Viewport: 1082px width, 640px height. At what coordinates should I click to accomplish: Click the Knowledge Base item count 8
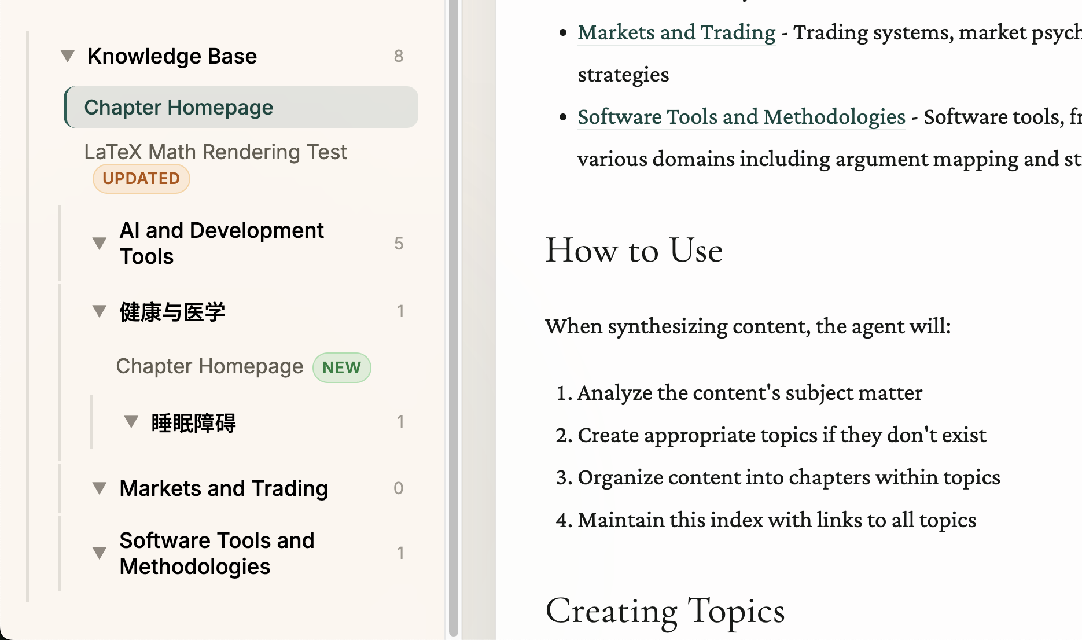click(x=398, y=56)
